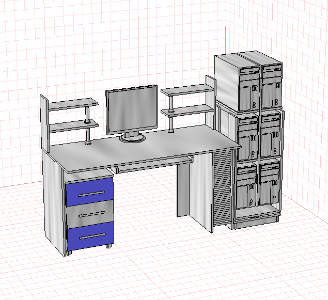
Task: Select the monitor screen on the desk
Action: tap(132, 110)
